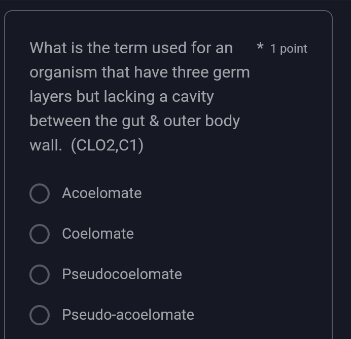Click the word "wall." in the question
The width and height of the screenshot is (351, 339).
[x=46, y=145]
